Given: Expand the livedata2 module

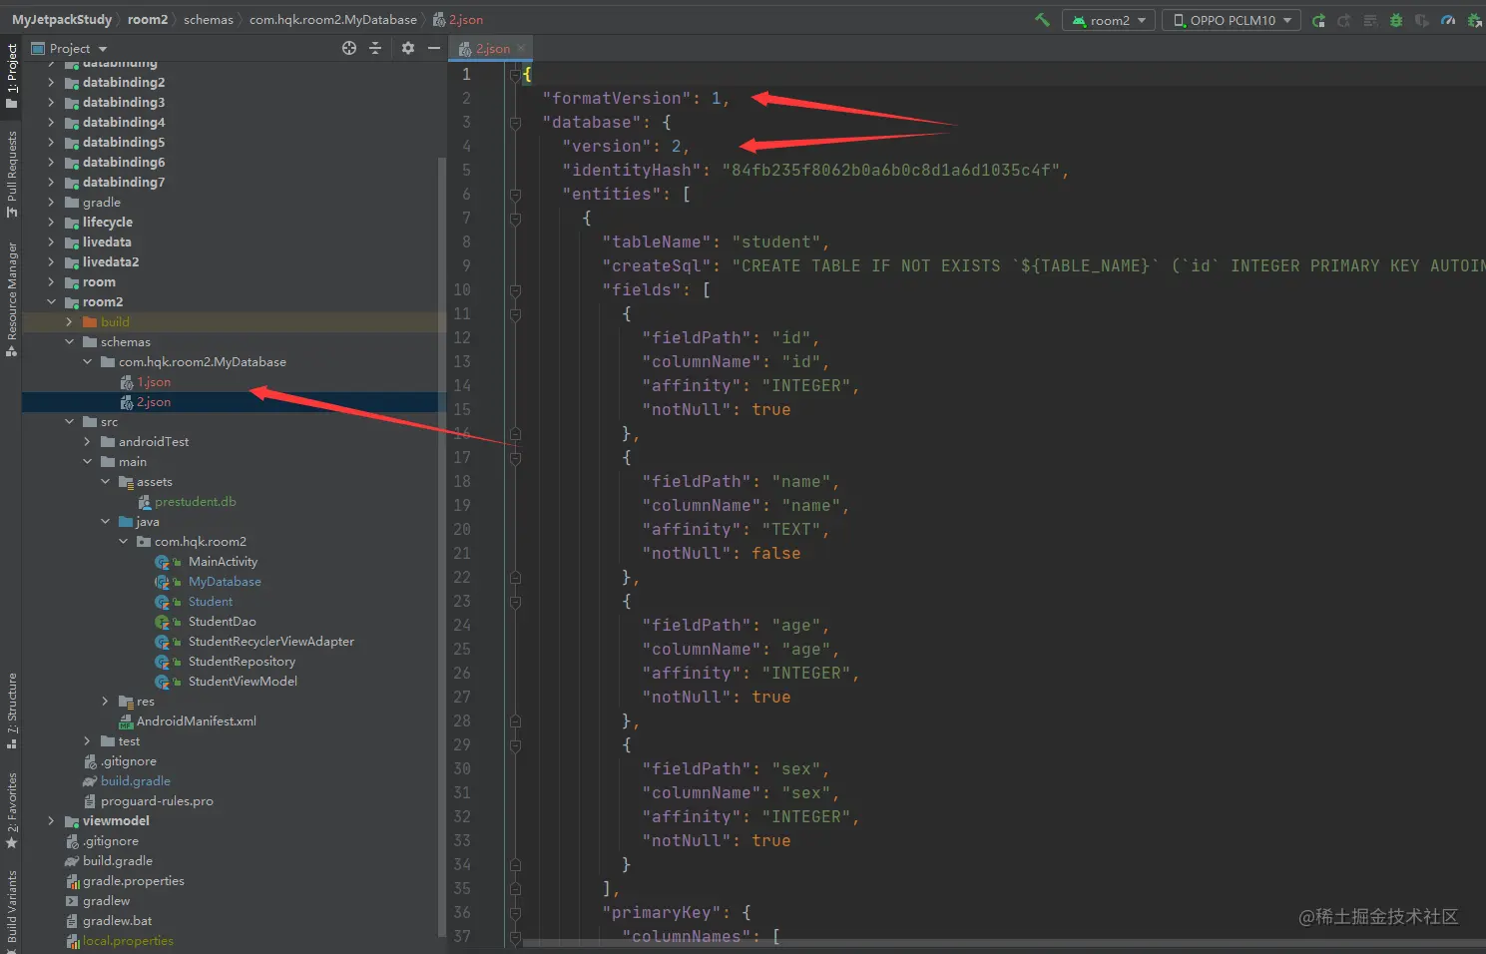Looking at the screenshot, I should click(51, 262).
